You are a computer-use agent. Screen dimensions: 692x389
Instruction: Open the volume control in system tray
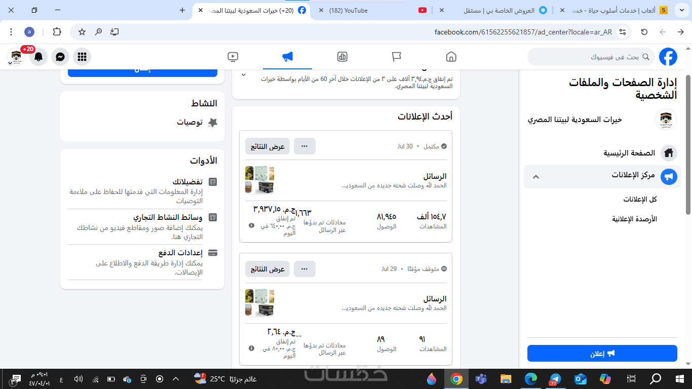78,379
